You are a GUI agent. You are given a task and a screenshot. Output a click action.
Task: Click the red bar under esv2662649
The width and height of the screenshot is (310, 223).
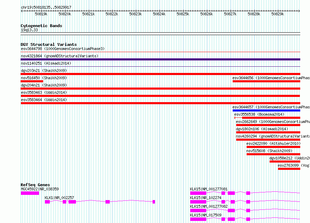(x=268, y=125)
